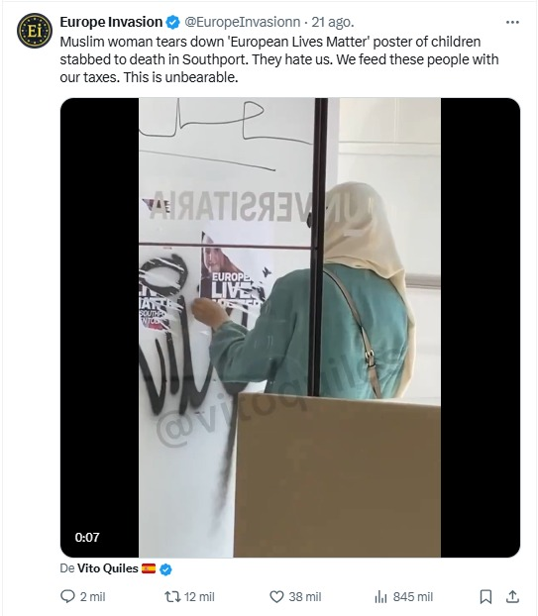The width and height of the screenshot is (538, 616).
Task: Click the '2 mil' replies count
Action: click(93, 597)
